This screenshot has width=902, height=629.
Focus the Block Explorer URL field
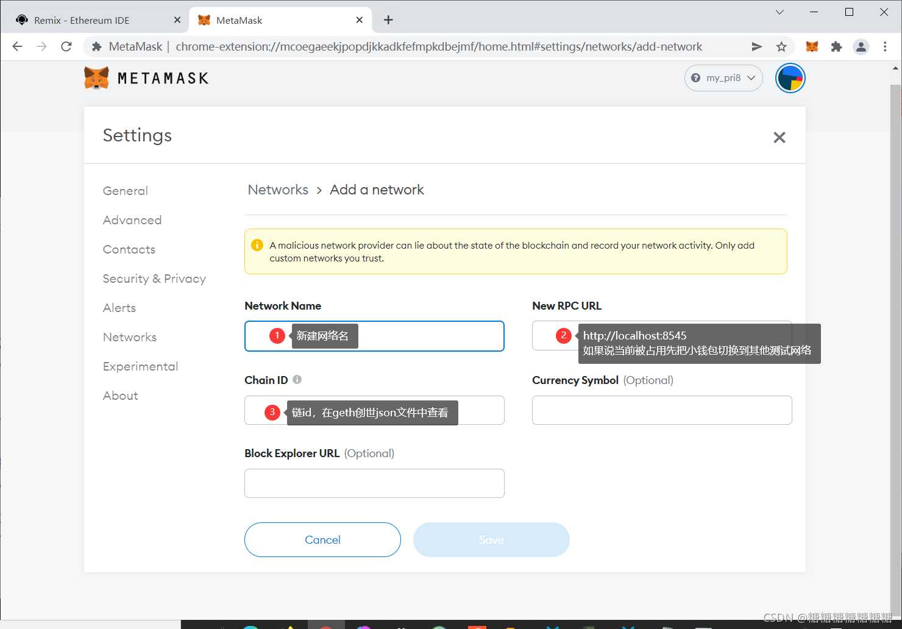coord(374,483)
